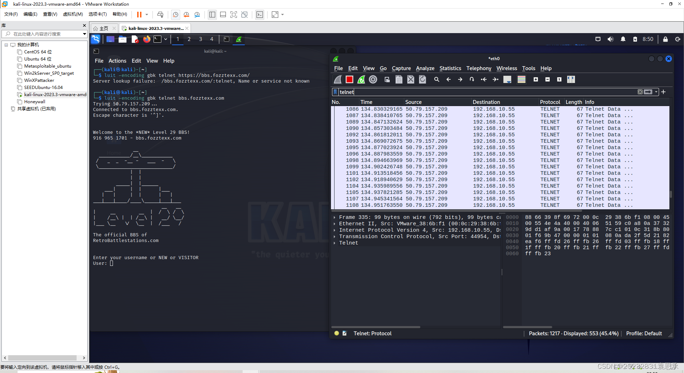This screenshot has width=684, height=373.
Task: Reload the Wireshark capture file
Action: tap(423, 79)
